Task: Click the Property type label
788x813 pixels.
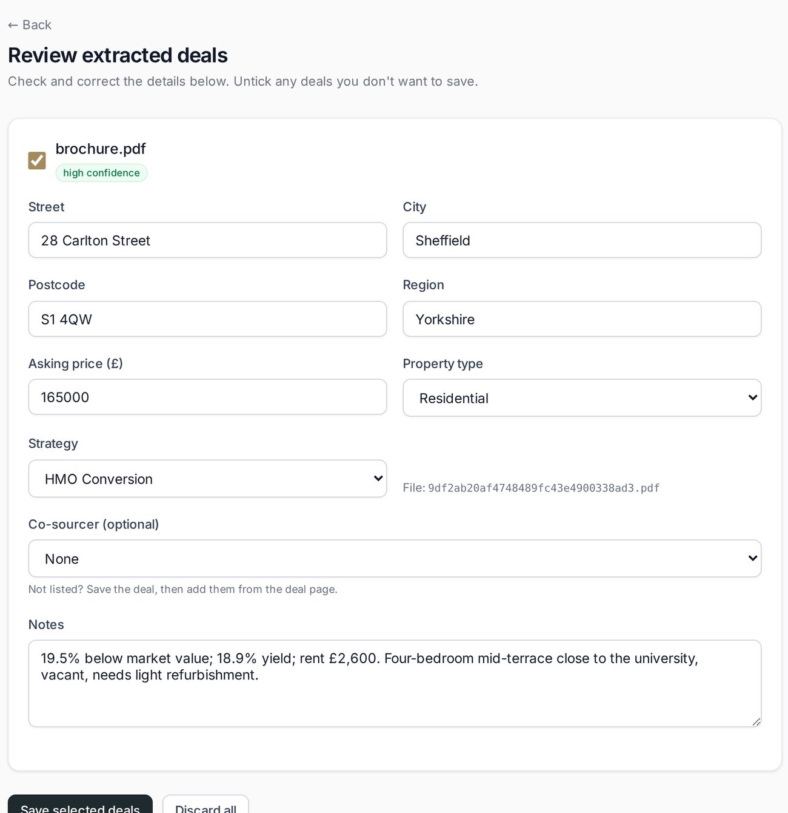Action: 443,363
